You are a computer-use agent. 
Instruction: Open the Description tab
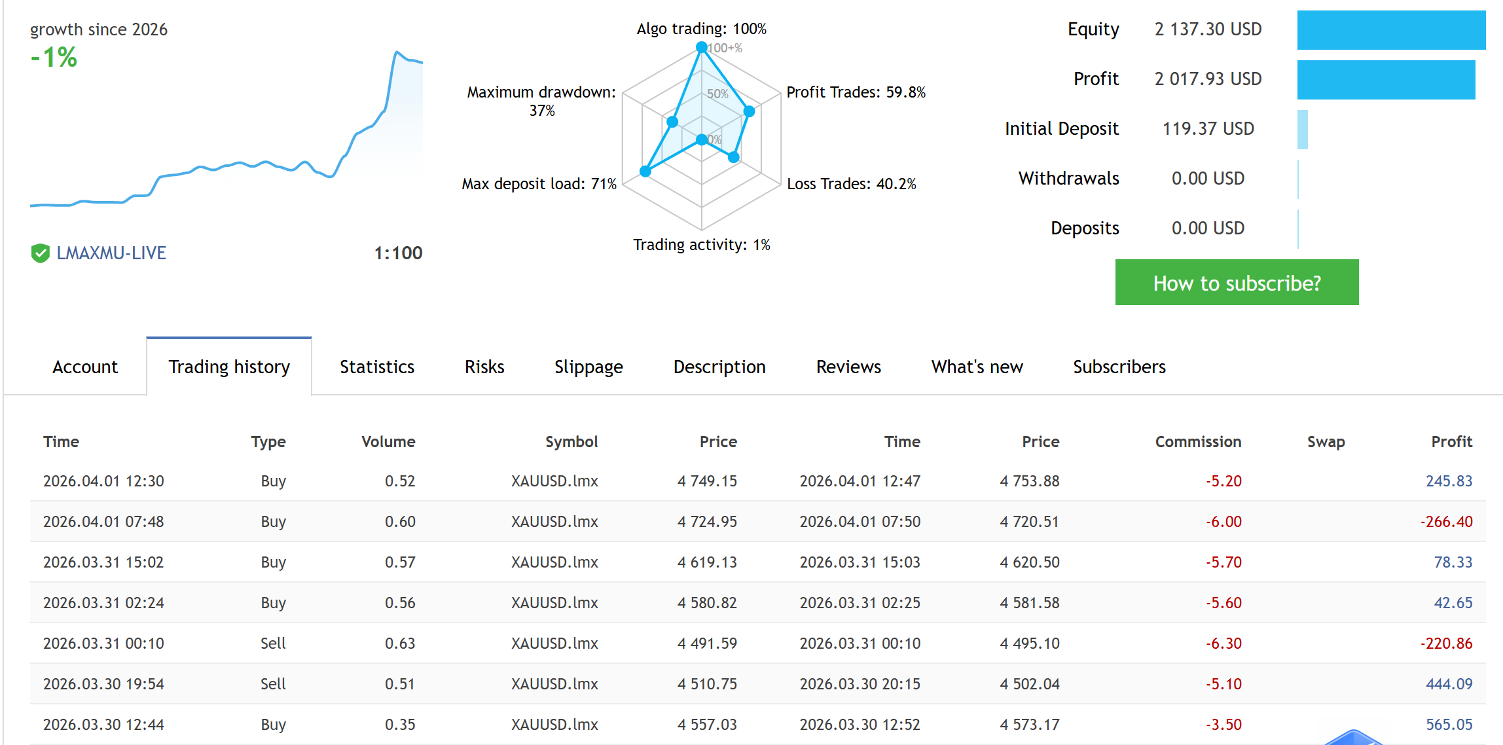(x=719, y=367)
